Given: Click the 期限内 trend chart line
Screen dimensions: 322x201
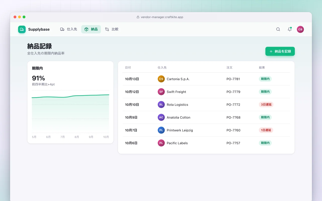Looking at the screenshot, I should click(x=70, y=96).
